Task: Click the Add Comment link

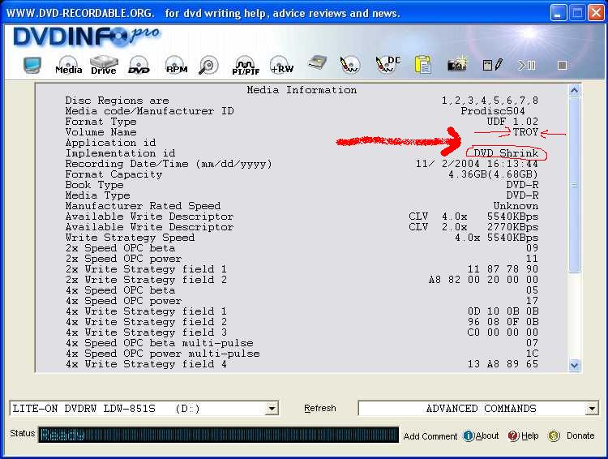Action: pos(430,436)
